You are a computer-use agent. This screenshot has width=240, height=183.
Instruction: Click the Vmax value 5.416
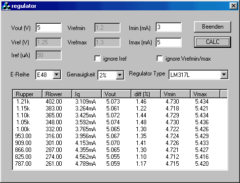click(202, 157)
